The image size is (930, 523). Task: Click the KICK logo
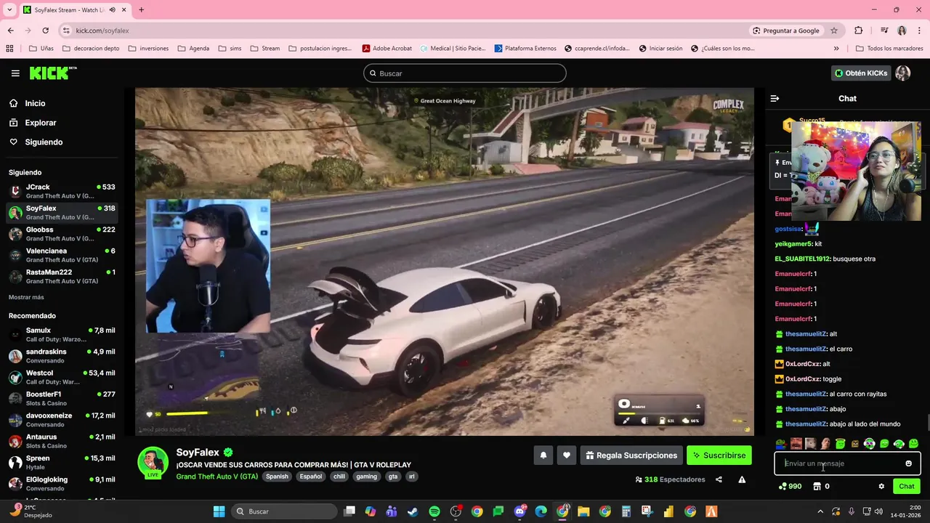(52, 73)
